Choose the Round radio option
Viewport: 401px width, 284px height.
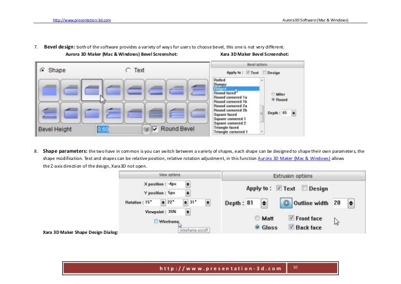[273, 99]
